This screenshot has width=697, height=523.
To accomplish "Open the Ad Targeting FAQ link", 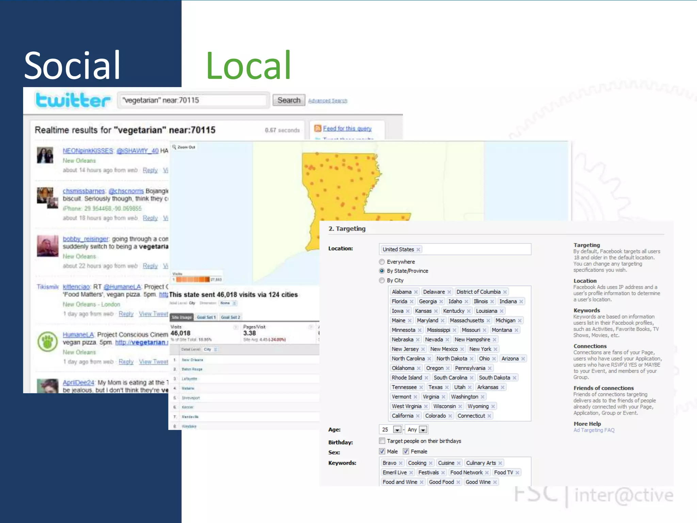I will pos(594,430).
